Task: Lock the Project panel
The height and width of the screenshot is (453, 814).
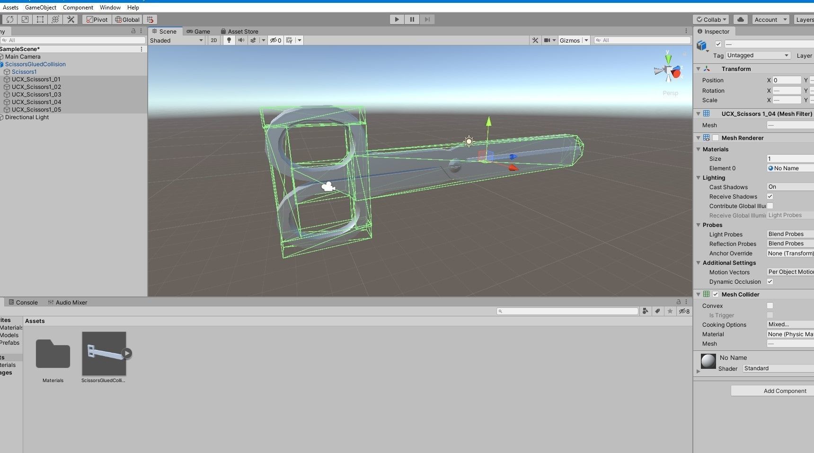Action: tap(678, 302)
